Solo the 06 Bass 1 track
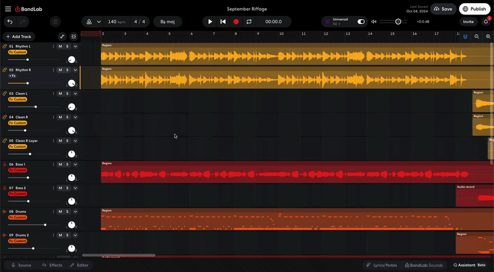 click(x=67, y=164)
